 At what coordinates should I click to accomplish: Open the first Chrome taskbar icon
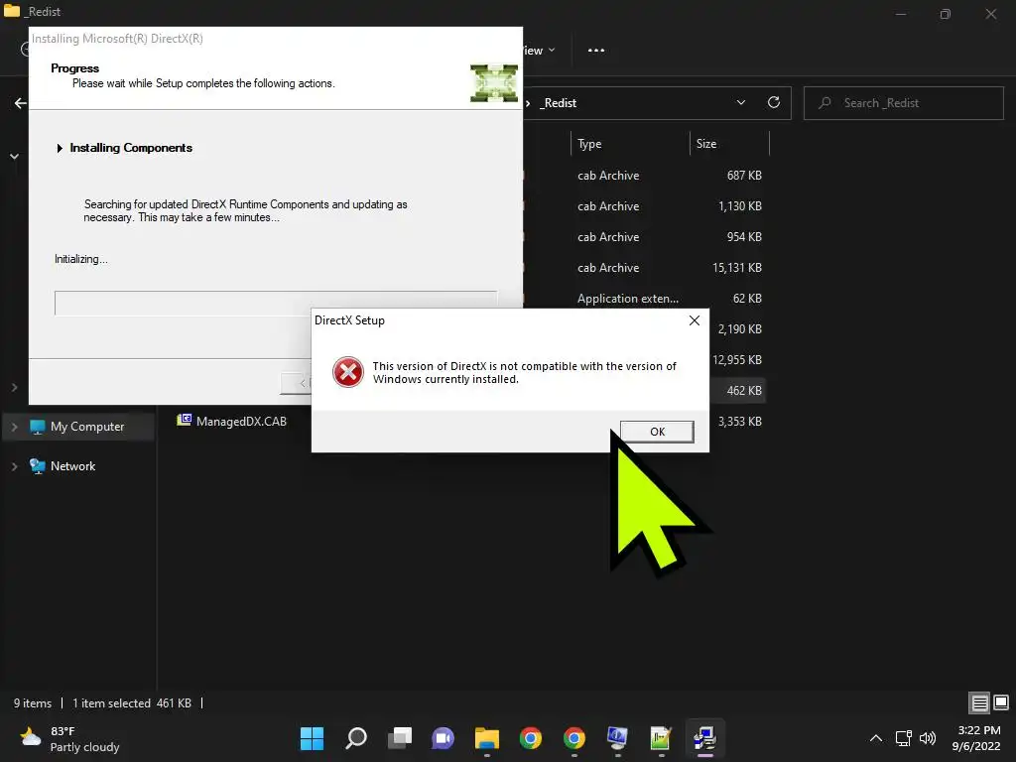pos(531,738)
